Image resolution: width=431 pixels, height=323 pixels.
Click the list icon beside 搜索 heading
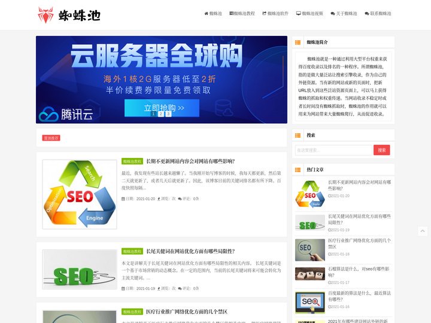click(298, 135)
